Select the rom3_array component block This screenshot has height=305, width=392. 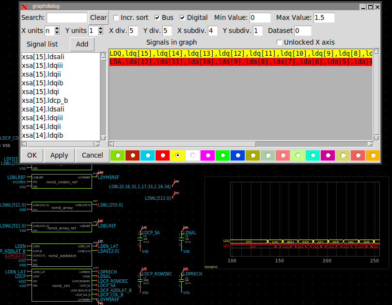(x=61, y=208)
